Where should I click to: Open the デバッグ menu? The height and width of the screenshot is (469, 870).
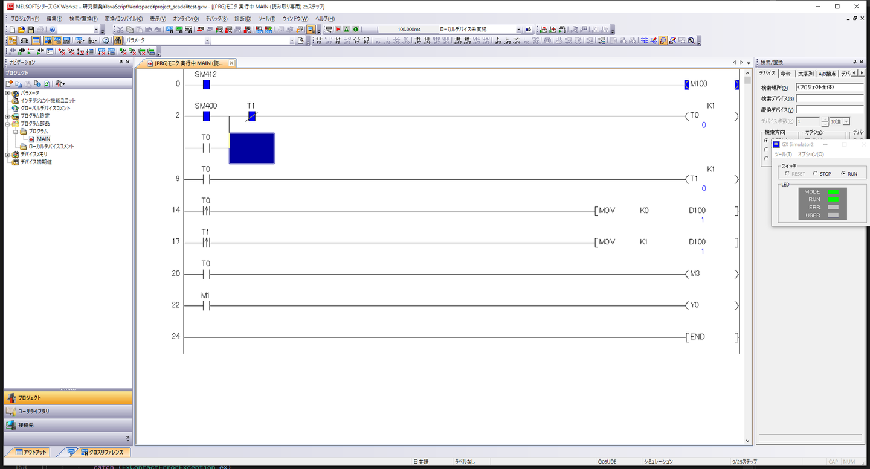216,19
